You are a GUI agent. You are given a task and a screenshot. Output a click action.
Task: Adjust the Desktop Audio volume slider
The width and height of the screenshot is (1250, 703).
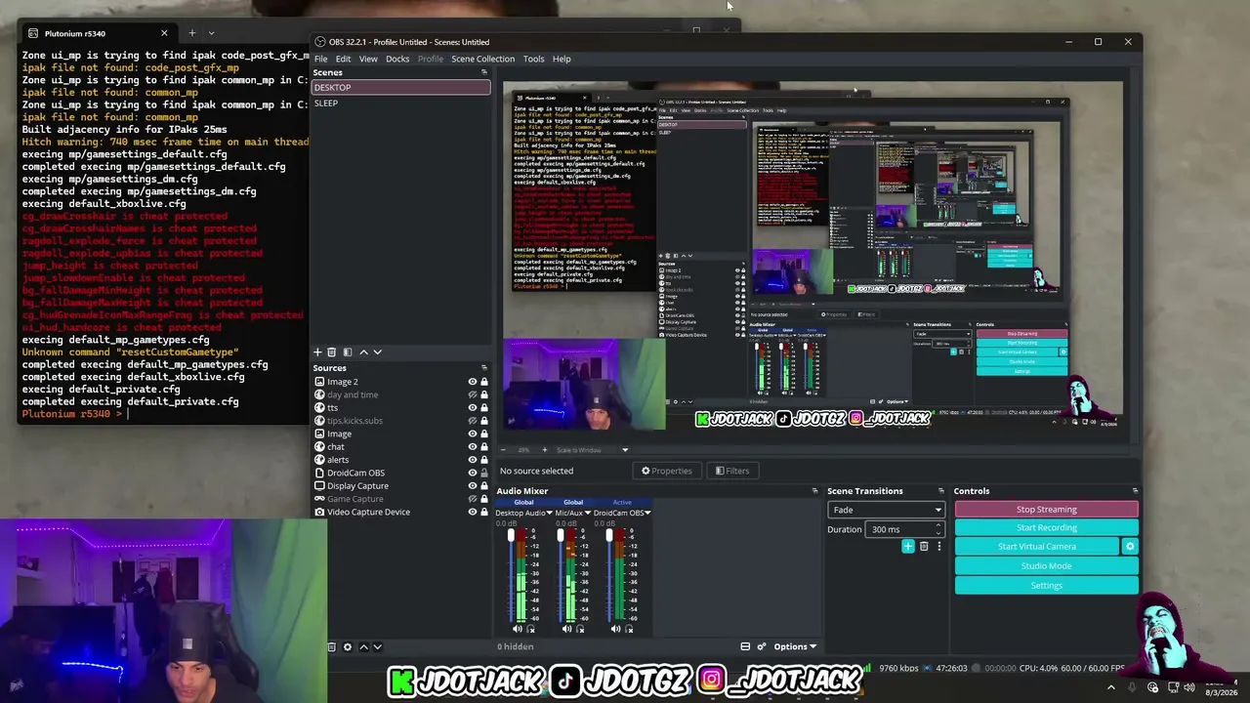510,576
